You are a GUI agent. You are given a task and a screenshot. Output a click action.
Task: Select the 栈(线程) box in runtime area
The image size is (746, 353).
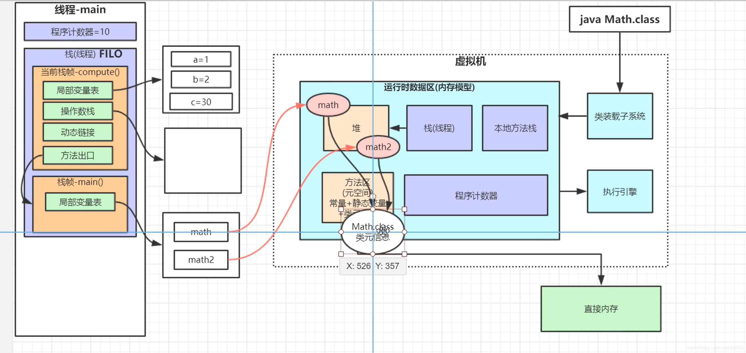coord(439,128)
